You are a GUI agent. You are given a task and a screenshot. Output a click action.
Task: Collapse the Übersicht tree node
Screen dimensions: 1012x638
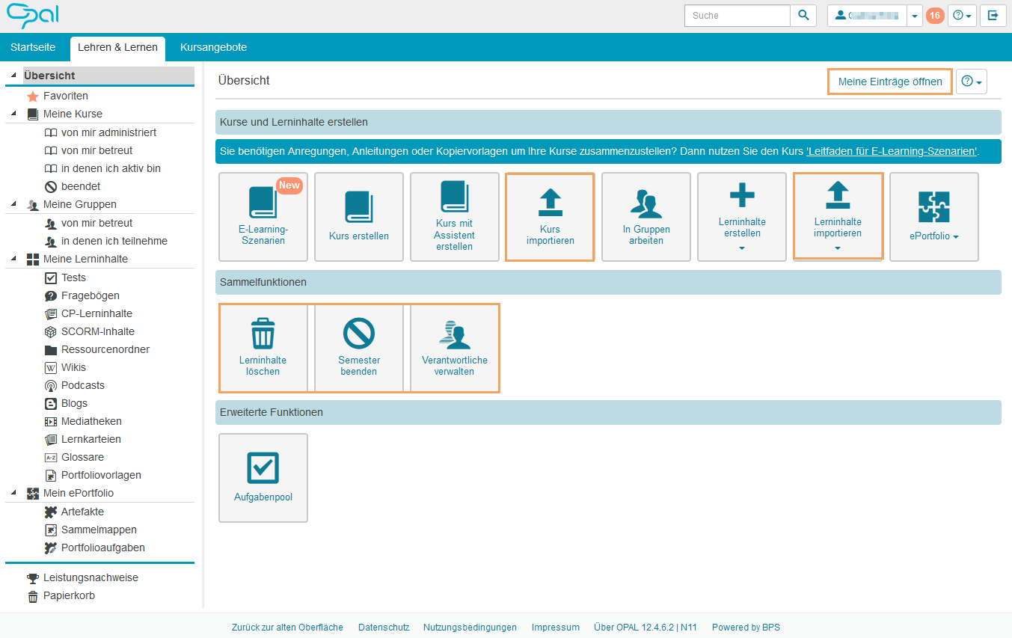click(x=13, y=75)
